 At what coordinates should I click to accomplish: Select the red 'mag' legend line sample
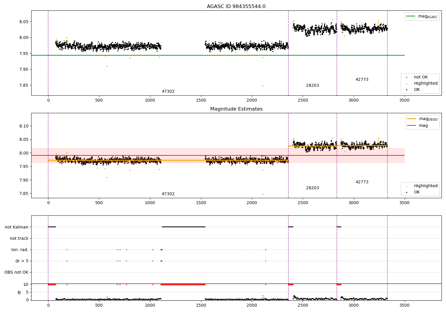coord(412,126)
